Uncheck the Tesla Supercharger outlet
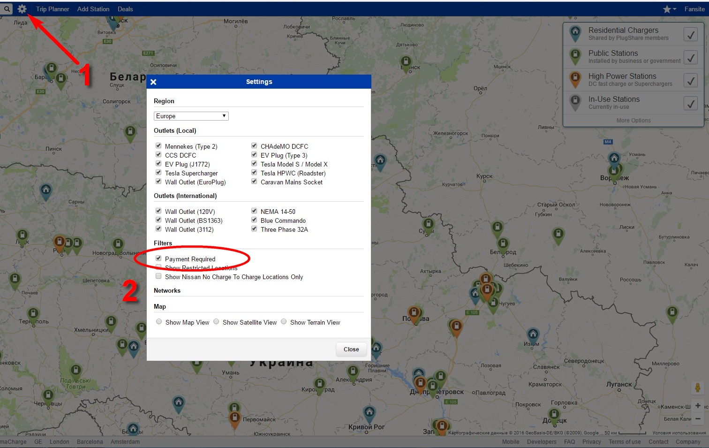This screenshot has width=709, height=448. (x=158, y=173)
